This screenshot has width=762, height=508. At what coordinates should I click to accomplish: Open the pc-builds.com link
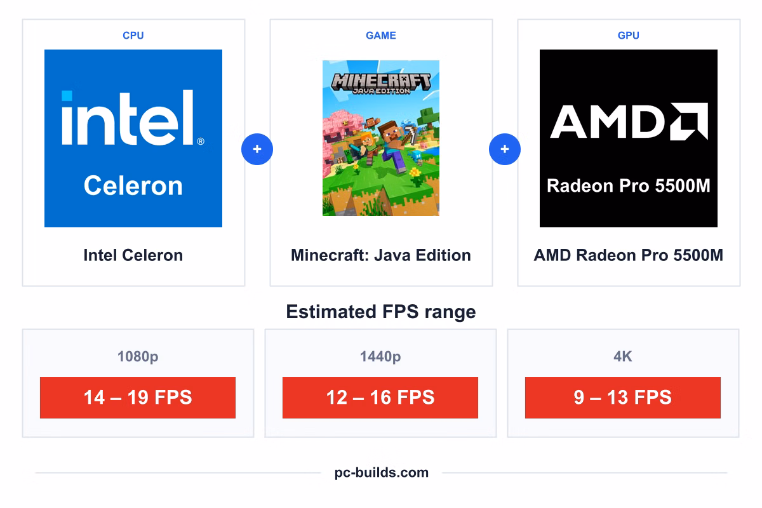[382, 472]
